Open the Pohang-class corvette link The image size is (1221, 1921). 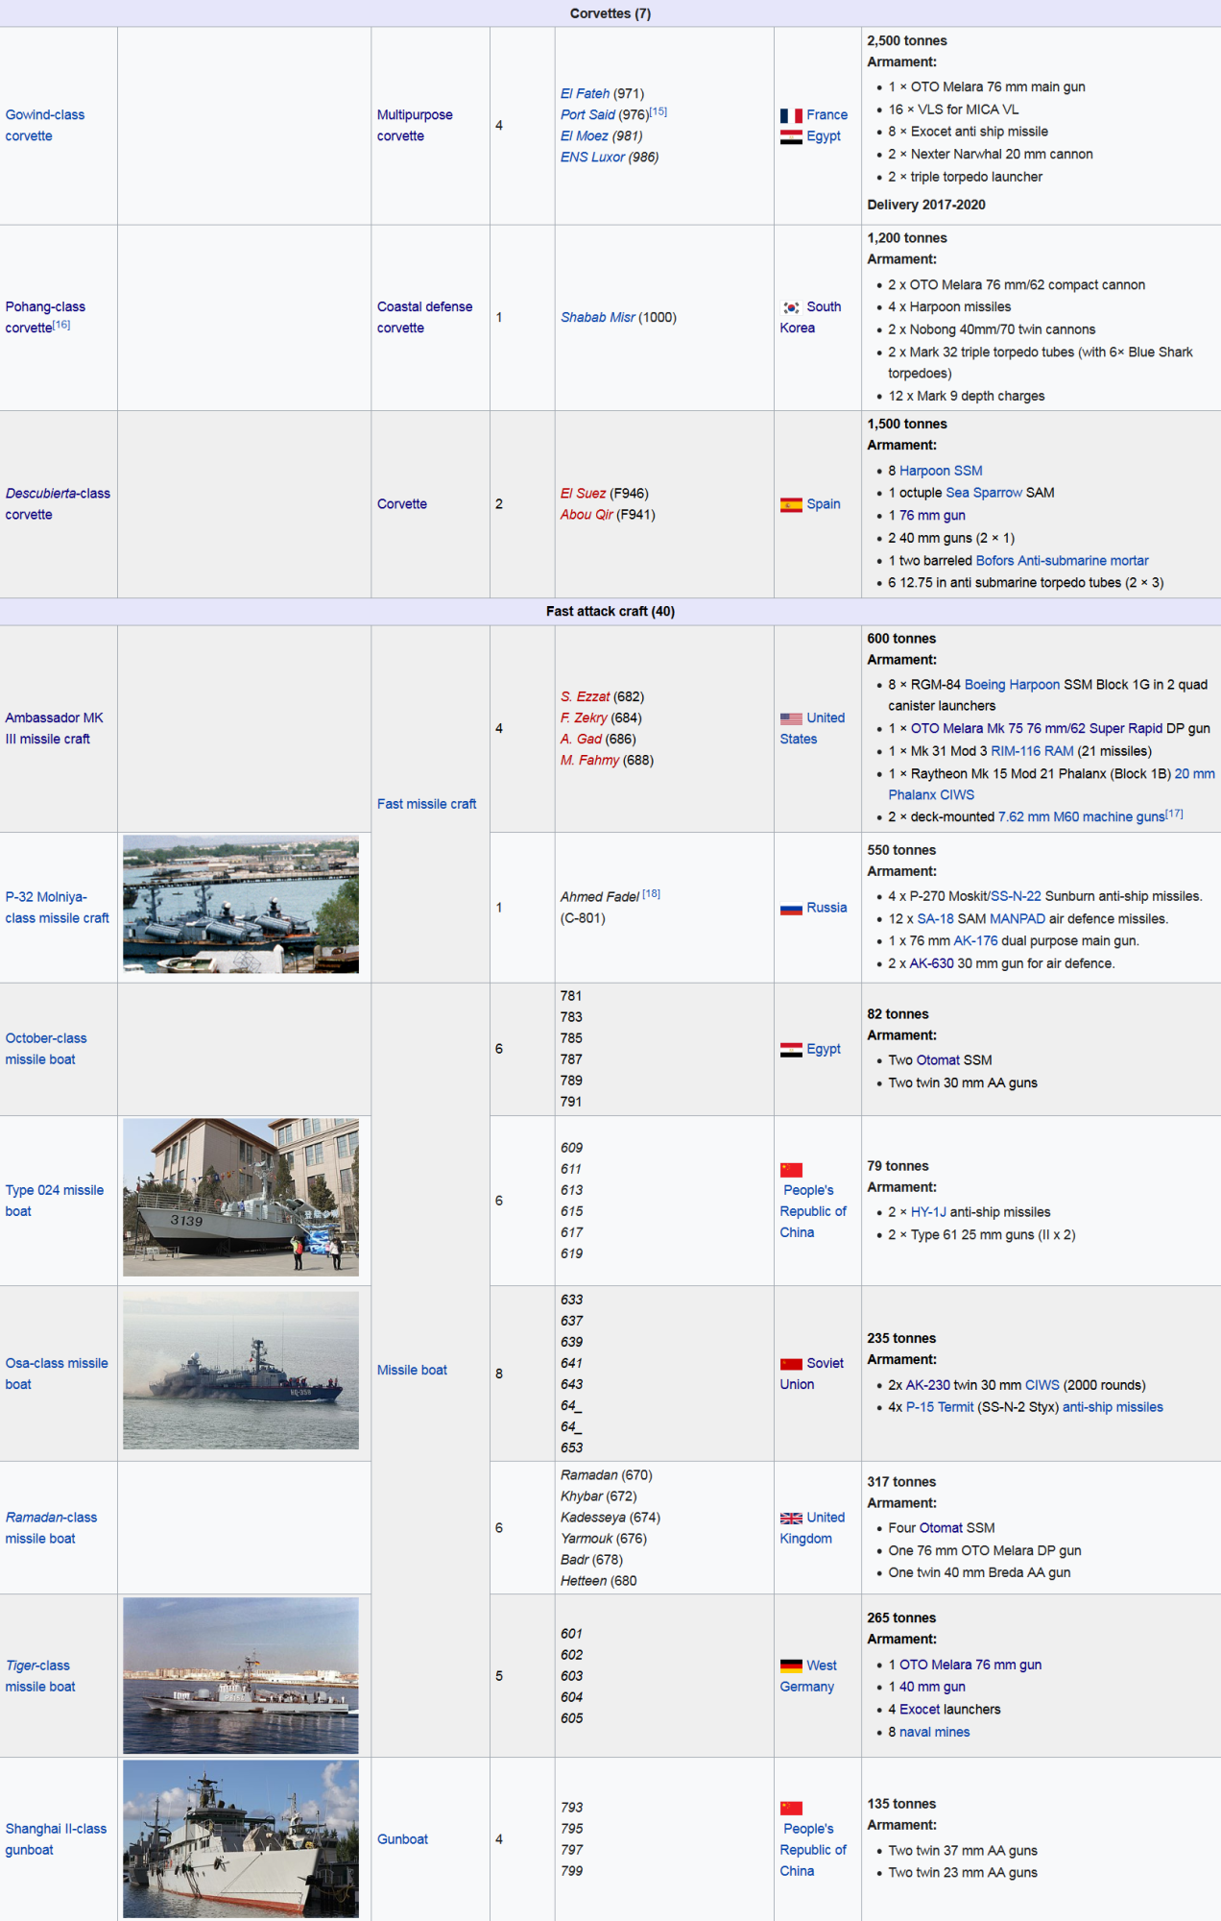tap(45, 318)
